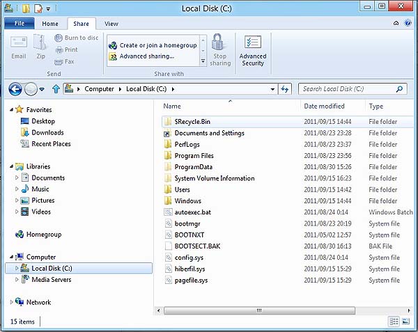Switch to details view in status bar
Screen dimensions: 418x332
[394, 322]
